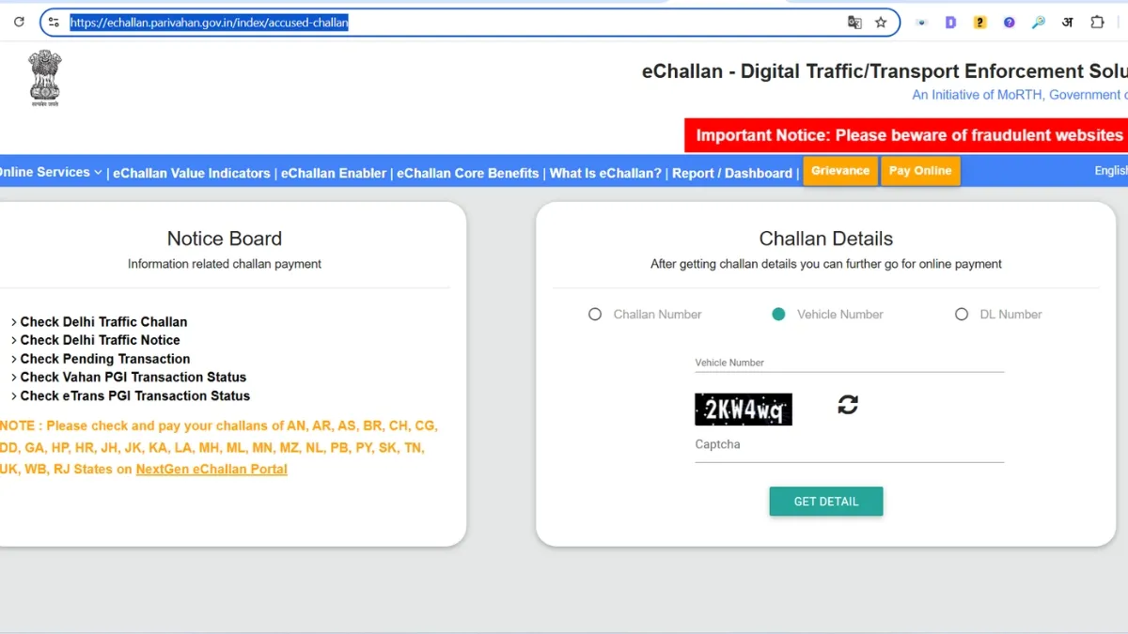Open the Hindi अ extension icon
The width and height of the screenshot is (1128, 634).
click(x=1068, y=23)
